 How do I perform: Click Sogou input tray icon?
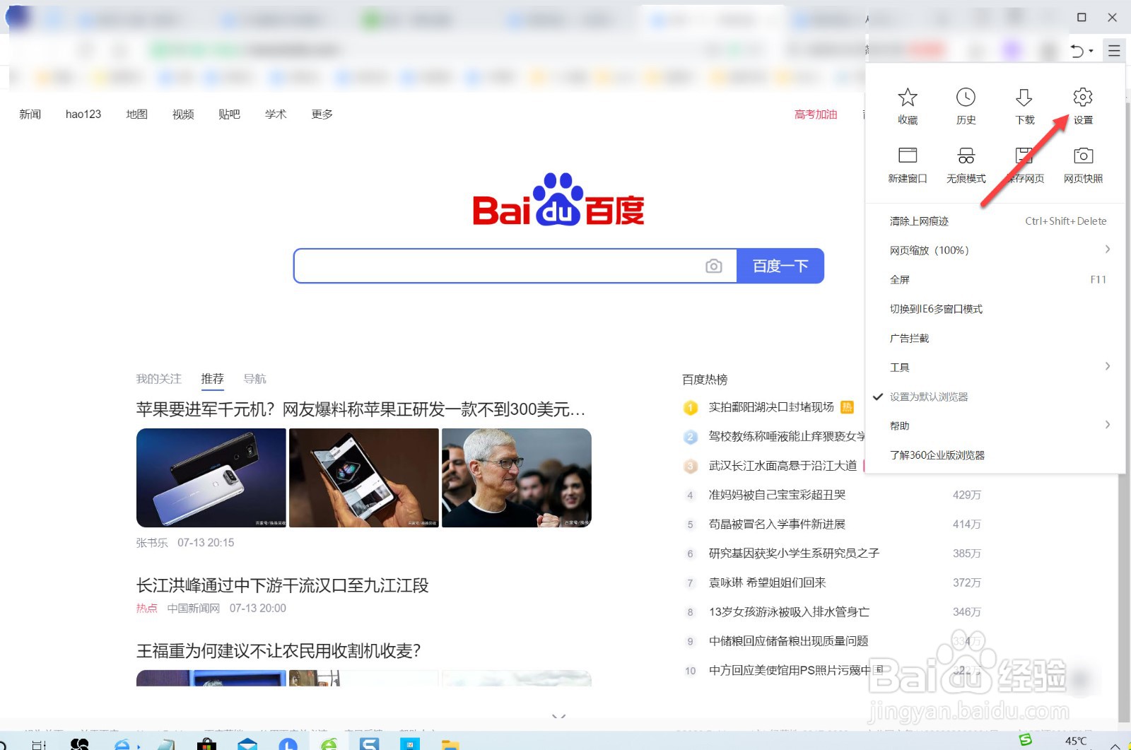click(1026, 740)
